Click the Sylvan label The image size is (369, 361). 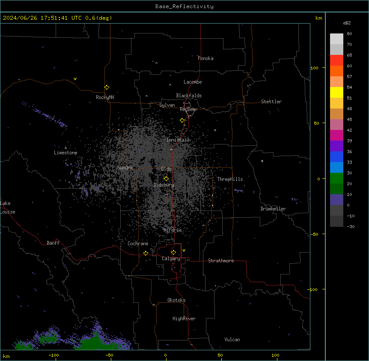click(x=167, y=105)
